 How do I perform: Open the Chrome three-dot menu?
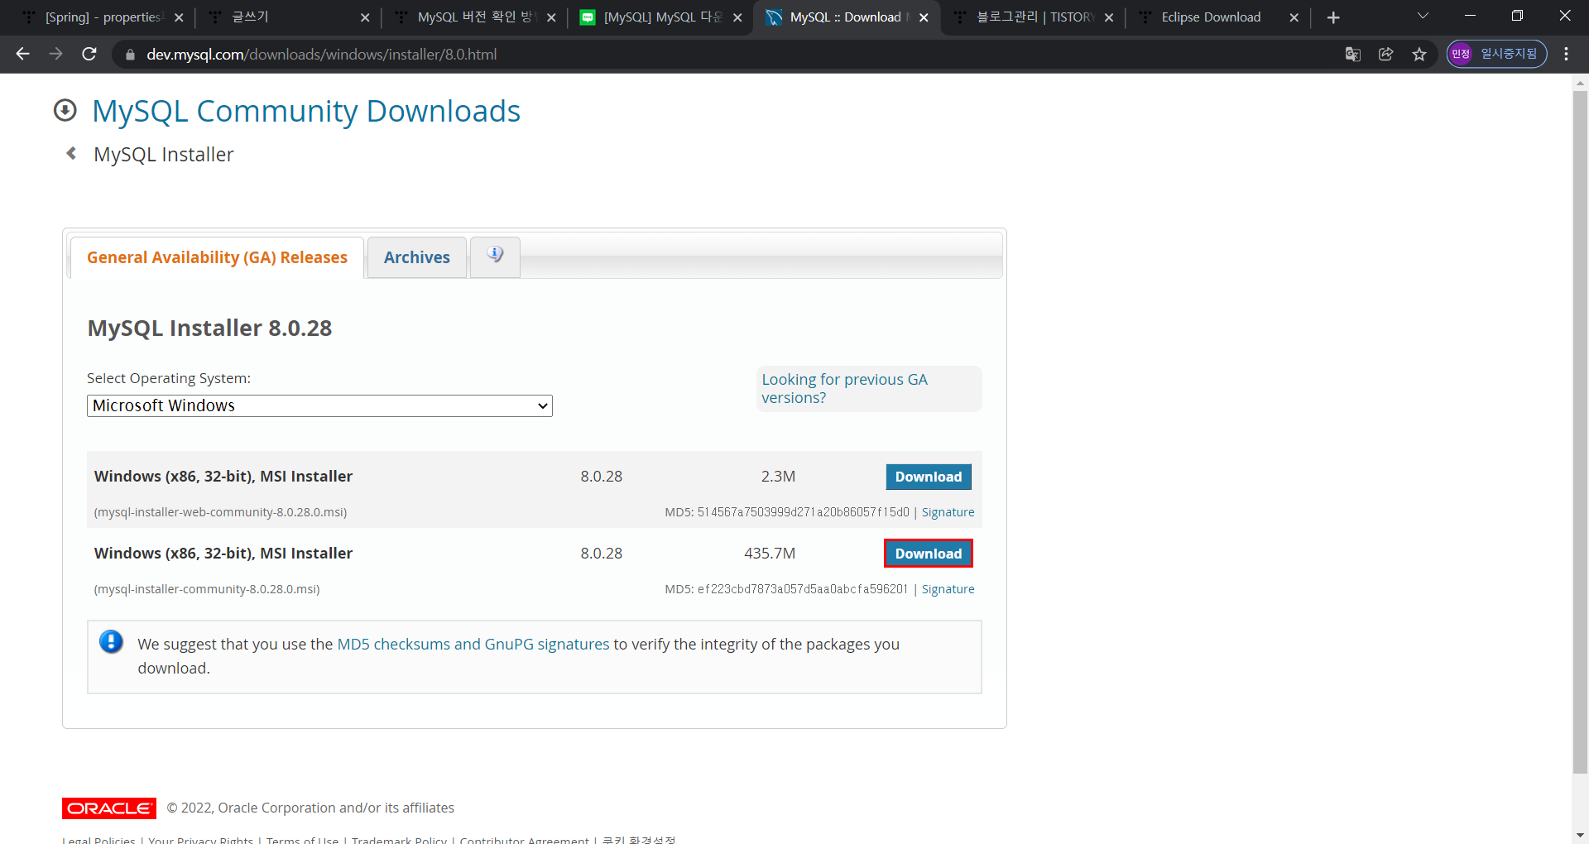tap(1566, 54)
